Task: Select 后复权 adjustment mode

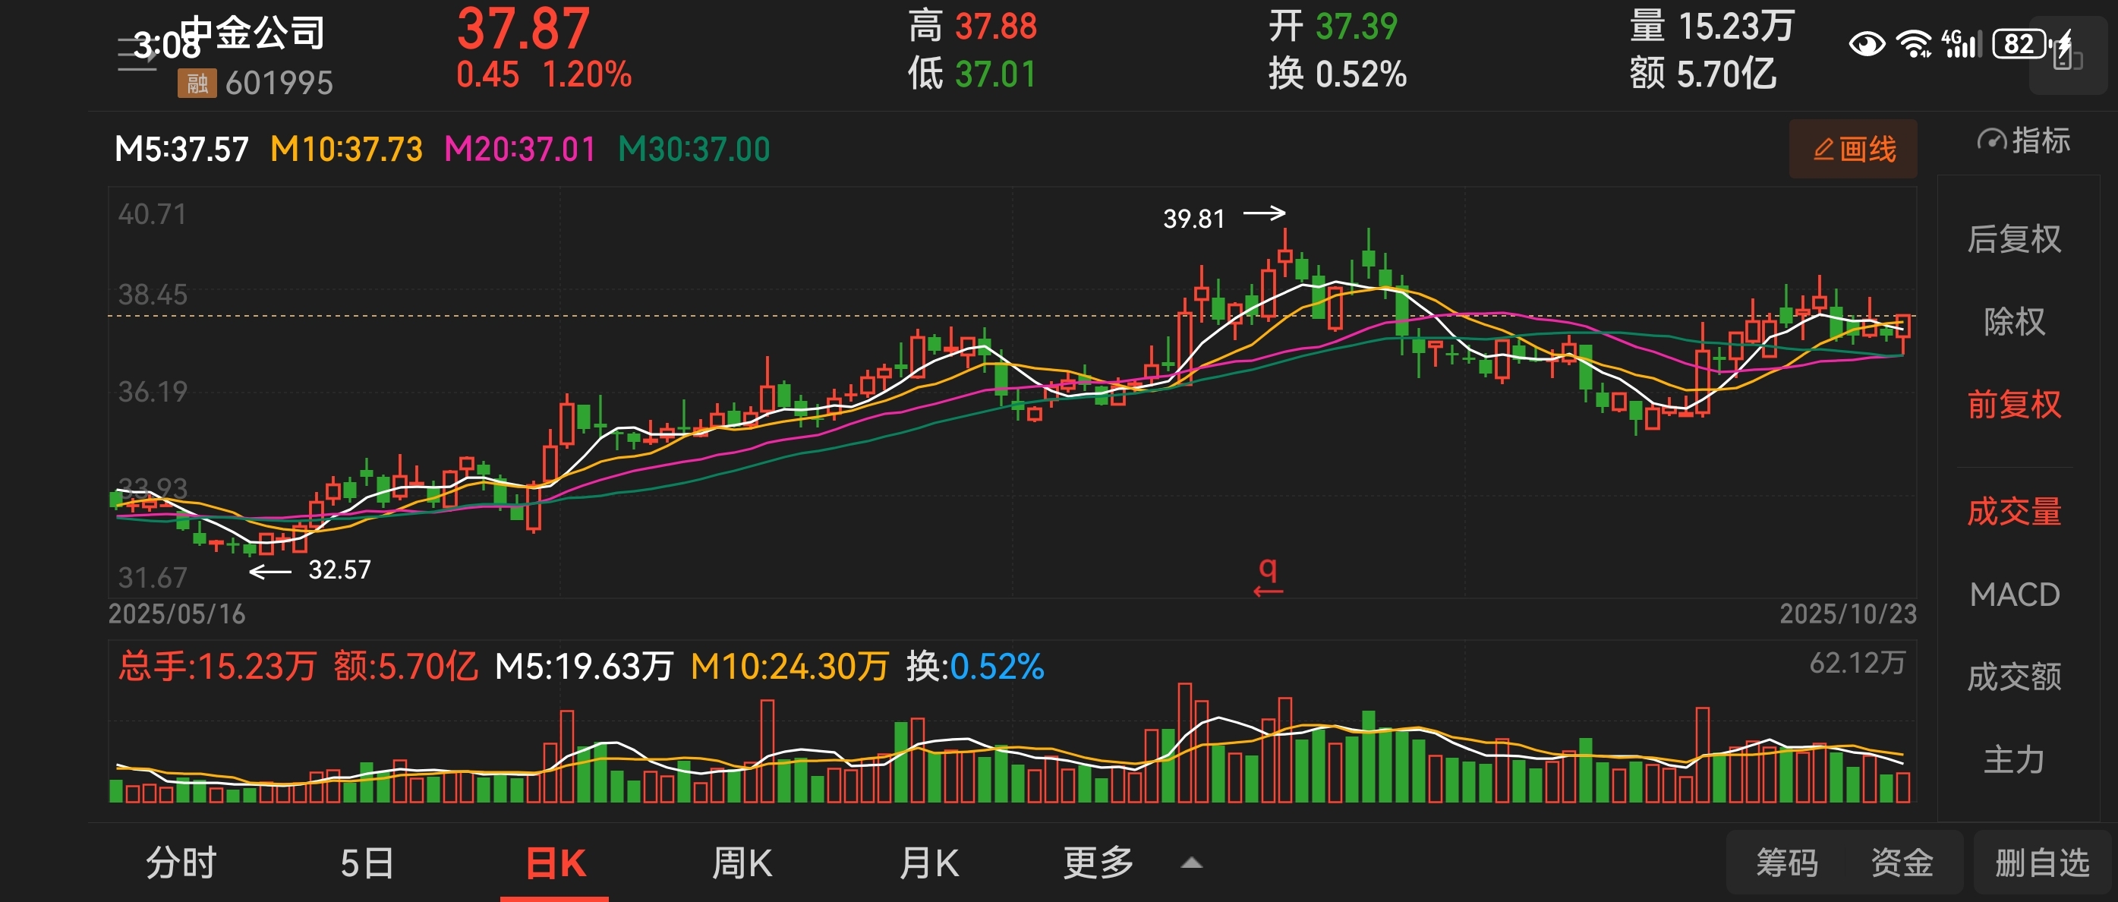Action: click(2013, 239)
